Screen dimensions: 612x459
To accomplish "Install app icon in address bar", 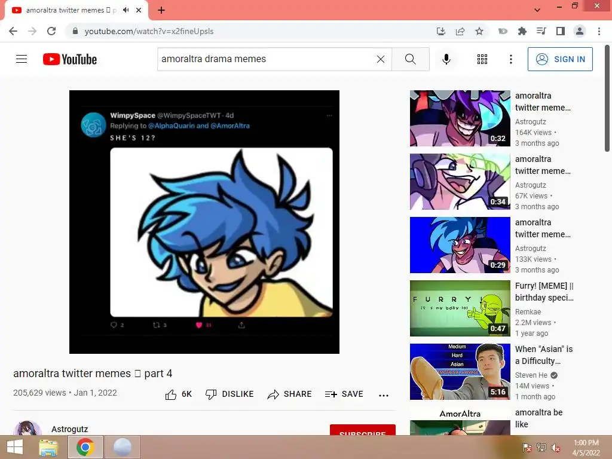I will click(440, 31).
